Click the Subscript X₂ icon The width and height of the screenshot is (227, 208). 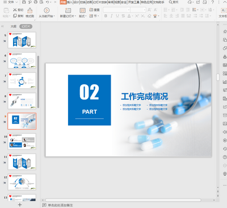(x=143, y=16)
